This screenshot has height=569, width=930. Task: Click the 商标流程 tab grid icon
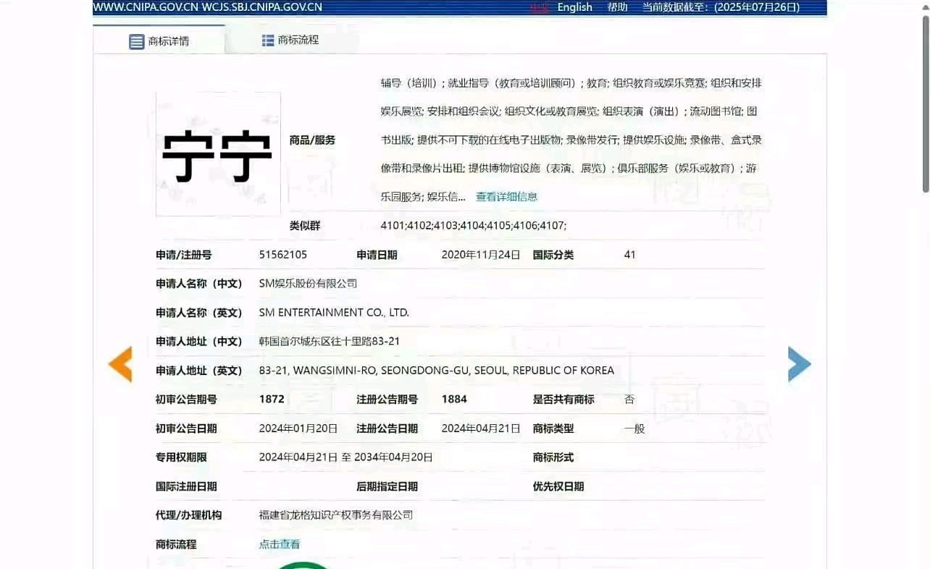pos(268,40)
